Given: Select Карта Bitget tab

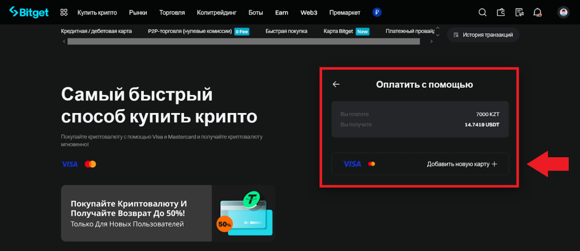Looking at the screenshot, I should tap(338, 31).
